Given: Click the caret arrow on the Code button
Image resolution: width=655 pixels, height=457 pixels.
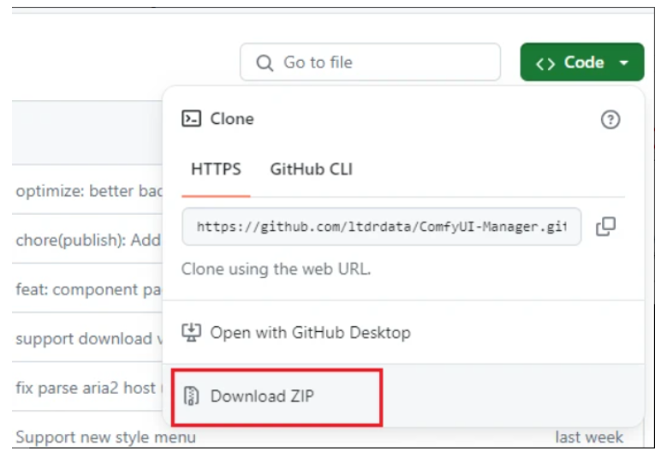Looking at the screenshot, I should [624, 63].
